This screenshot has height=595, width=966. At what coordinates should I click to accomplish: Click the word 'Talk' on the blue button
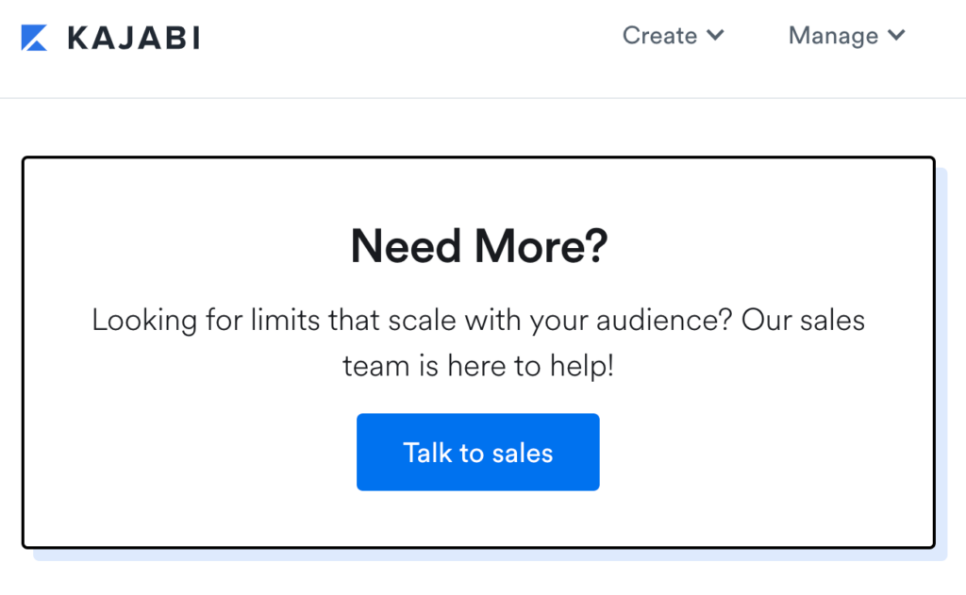[427, 453]
